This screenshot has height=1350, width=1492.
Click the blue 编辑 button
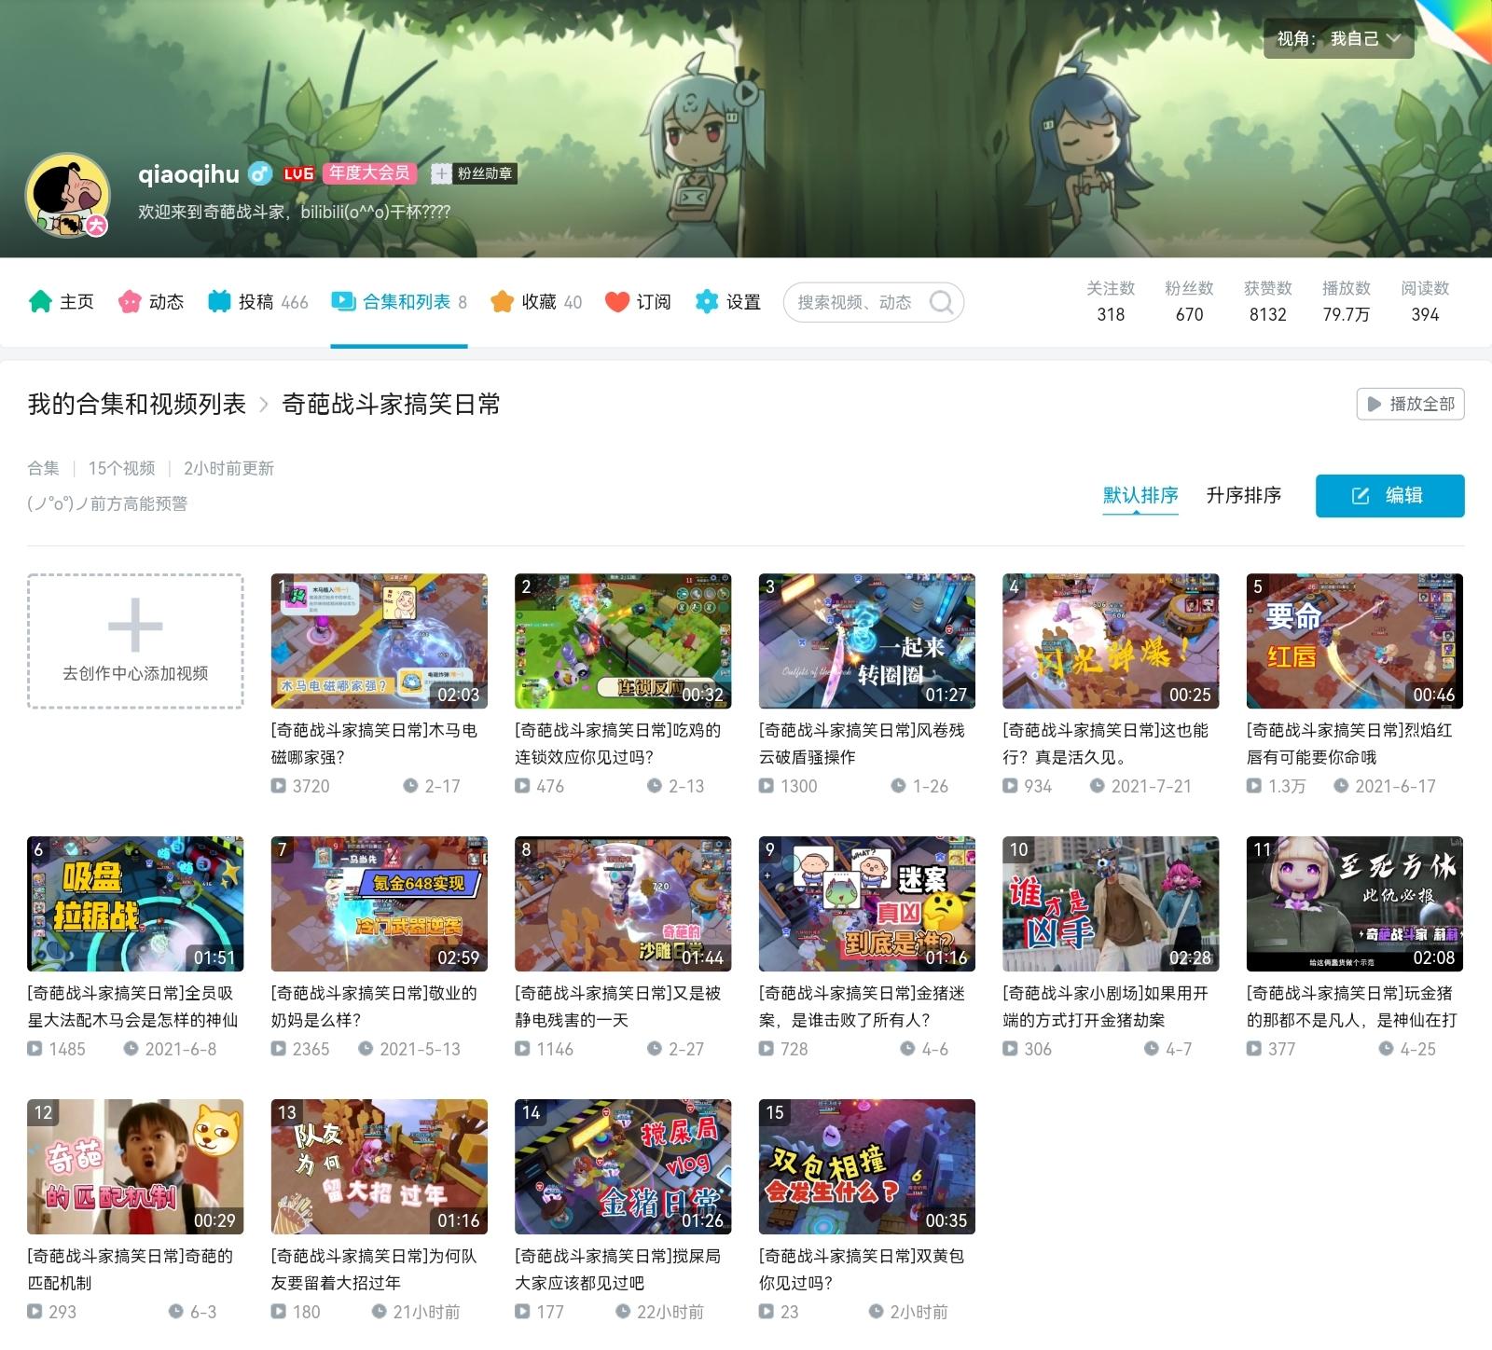pyautogui.click(x=1389, y=495)
